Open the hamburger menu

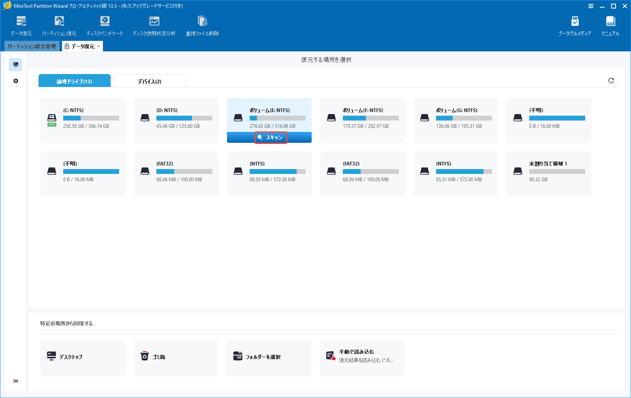(590, 6)
